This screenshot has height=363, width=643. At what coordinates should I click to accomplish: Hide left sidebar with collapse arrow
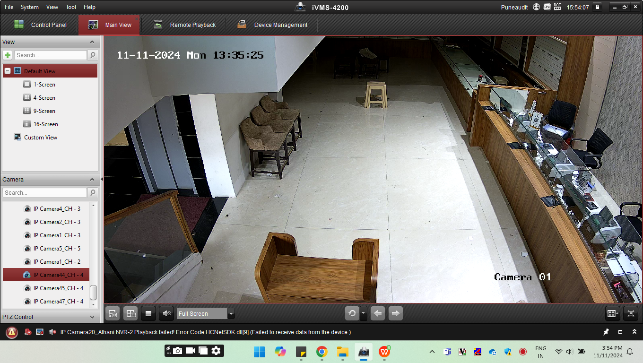(x=102, y=179)
